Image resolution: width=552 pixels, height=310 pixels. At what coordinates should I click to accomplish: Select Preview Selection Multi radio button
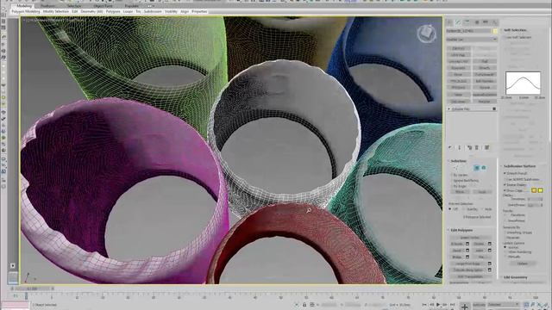(482, 209)
